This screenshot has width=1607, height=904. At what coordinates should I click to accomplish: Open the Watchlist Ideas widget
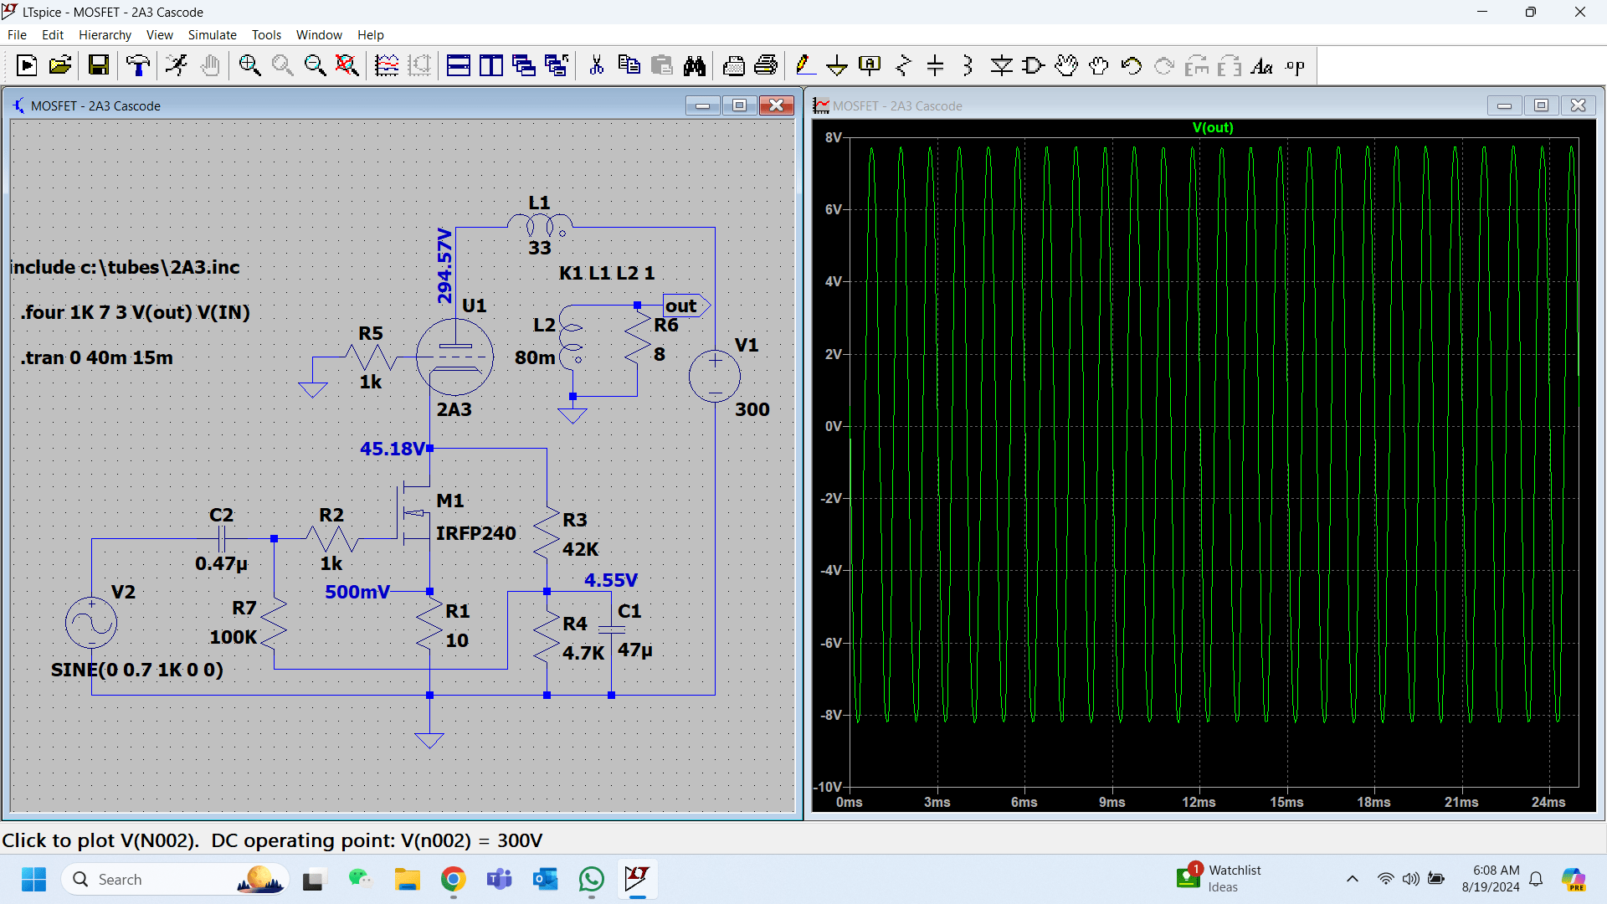click(x=1219, y=879)
